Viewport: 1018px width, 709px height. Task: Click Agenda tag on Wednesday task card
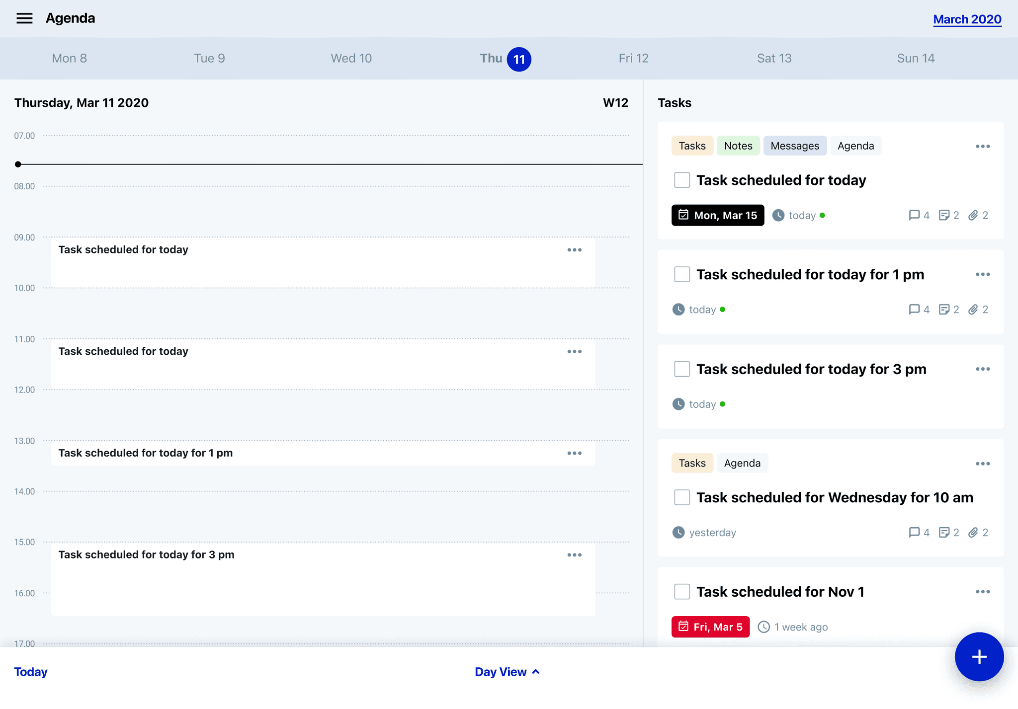coord(742,463)
